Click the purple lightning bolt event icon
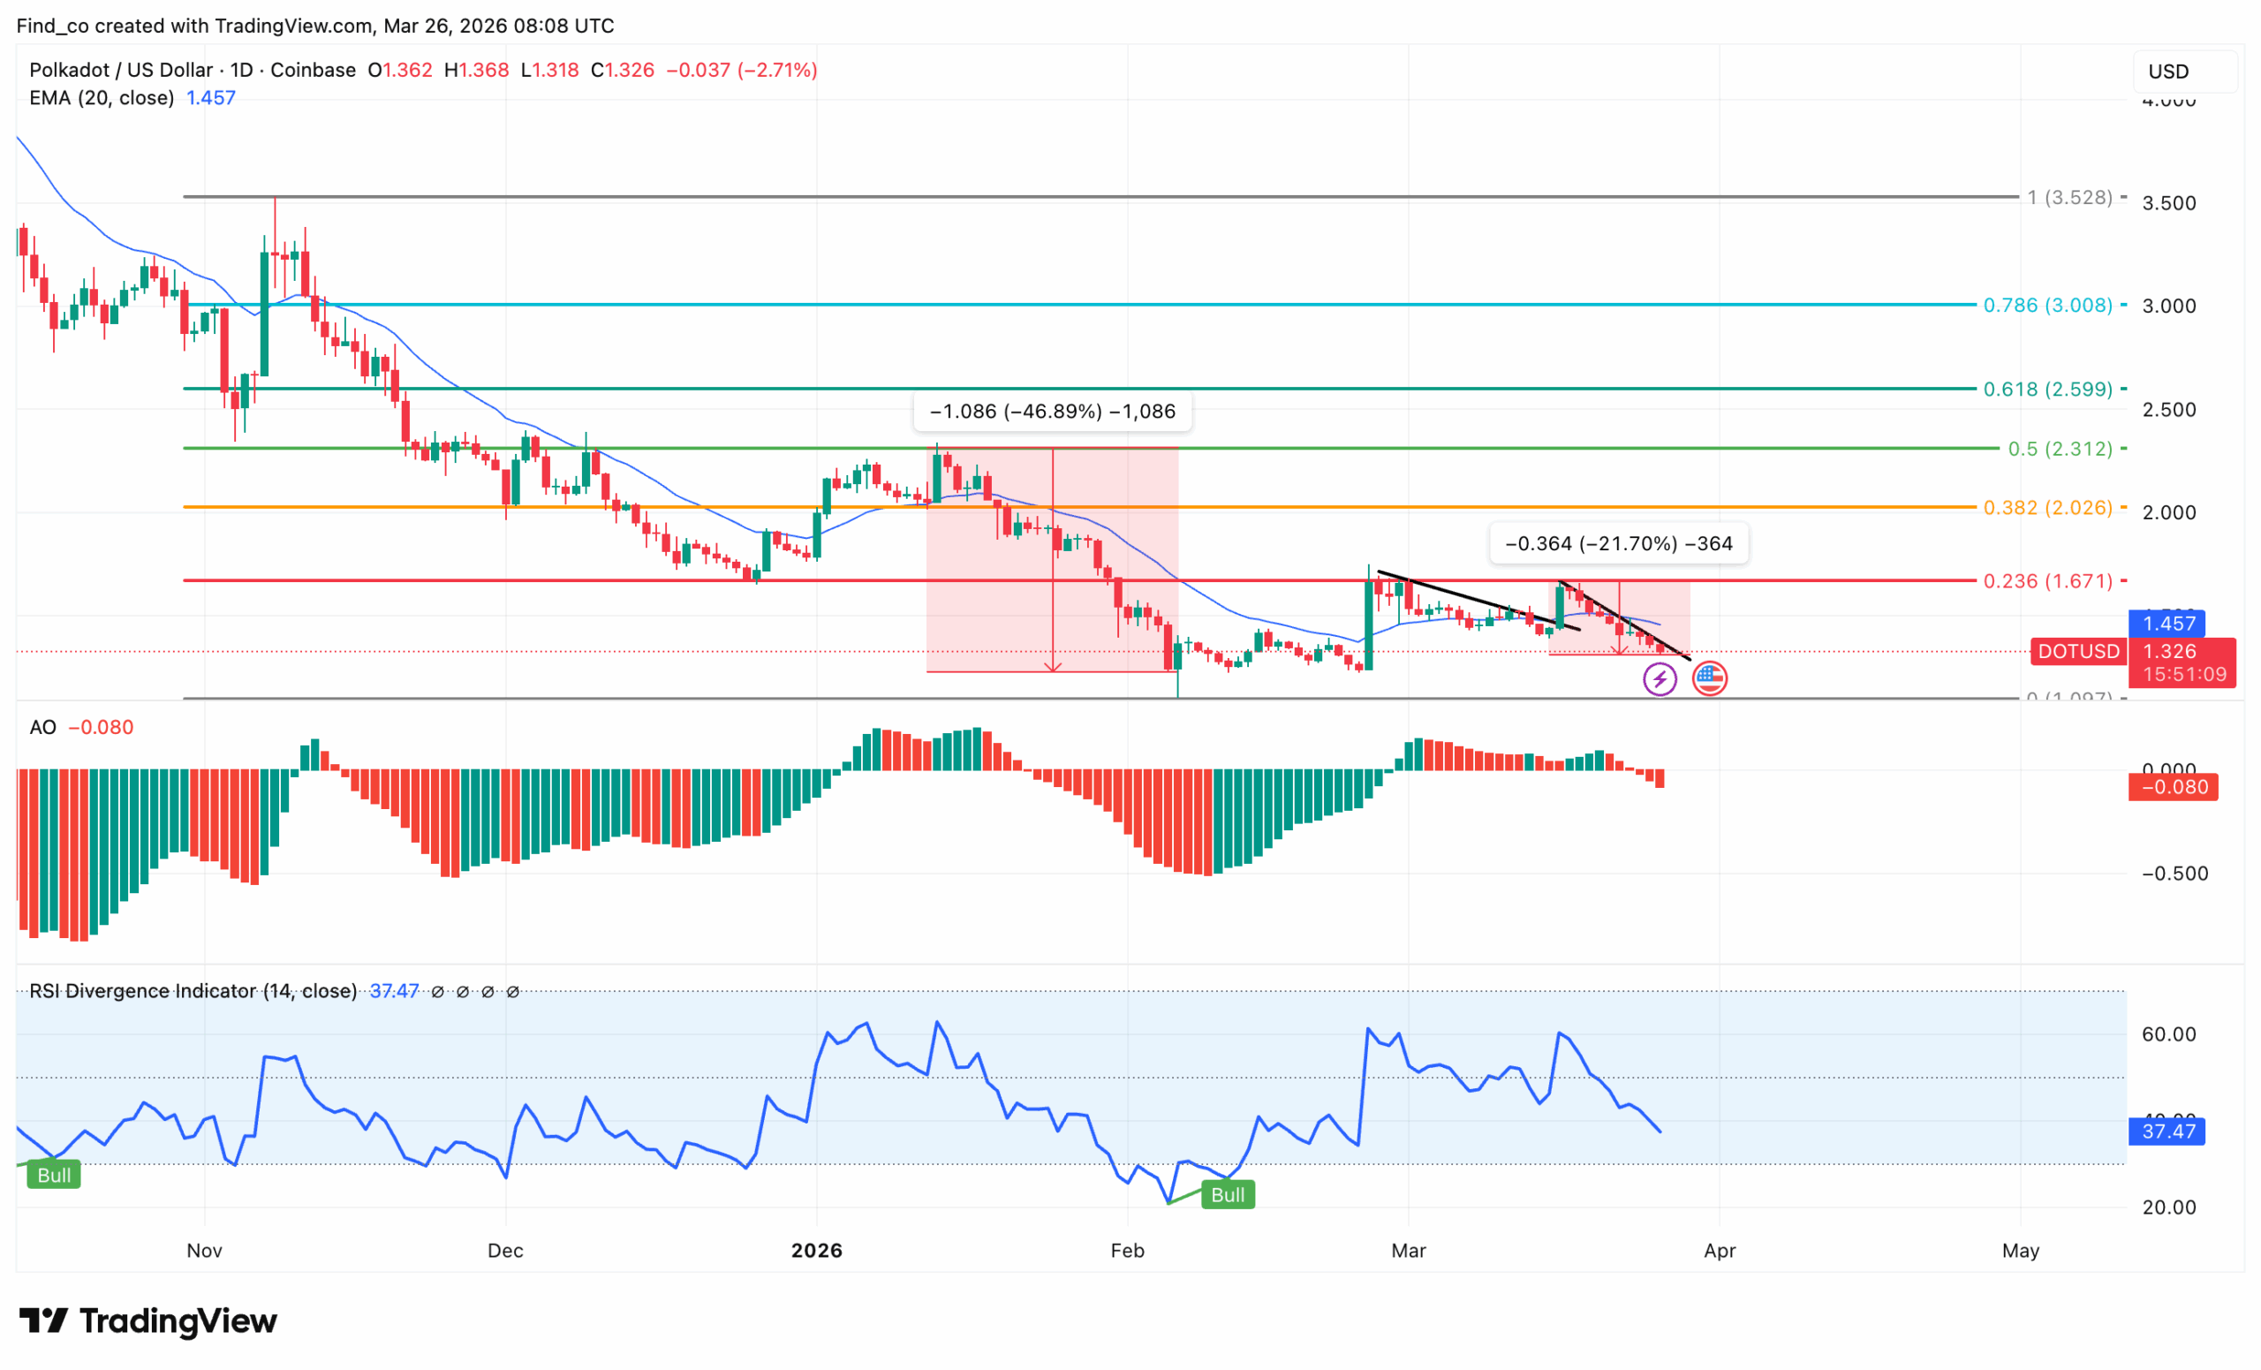This screenshot has height=1370, width=2261. pyautogui.click(x=1659, y=679)
